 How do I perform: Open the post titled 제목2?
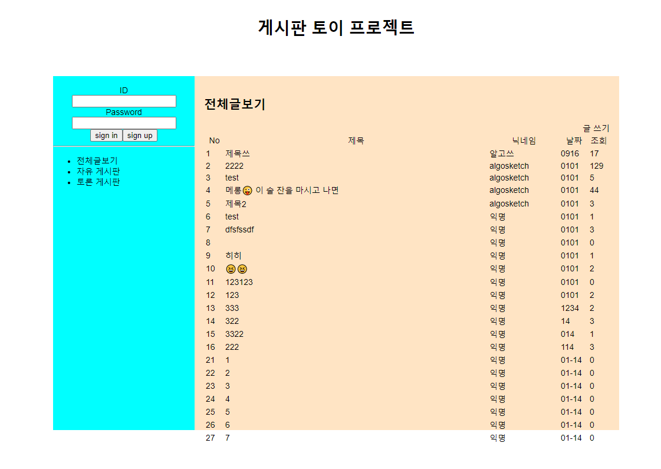[236, 204]
